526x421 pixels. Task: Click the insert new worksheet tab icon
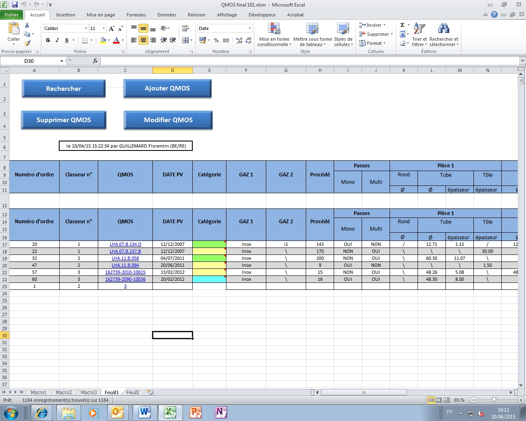pyautogui.click(x=150, y=392)
